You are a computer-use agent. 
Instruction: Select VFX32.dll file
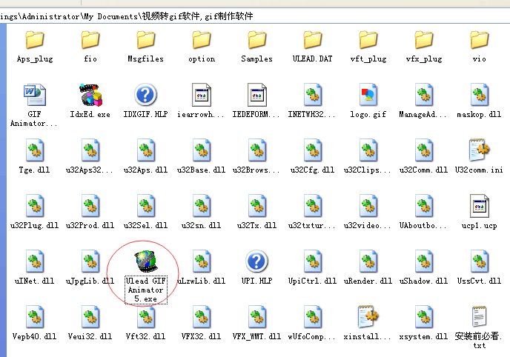tap(202, 317)
